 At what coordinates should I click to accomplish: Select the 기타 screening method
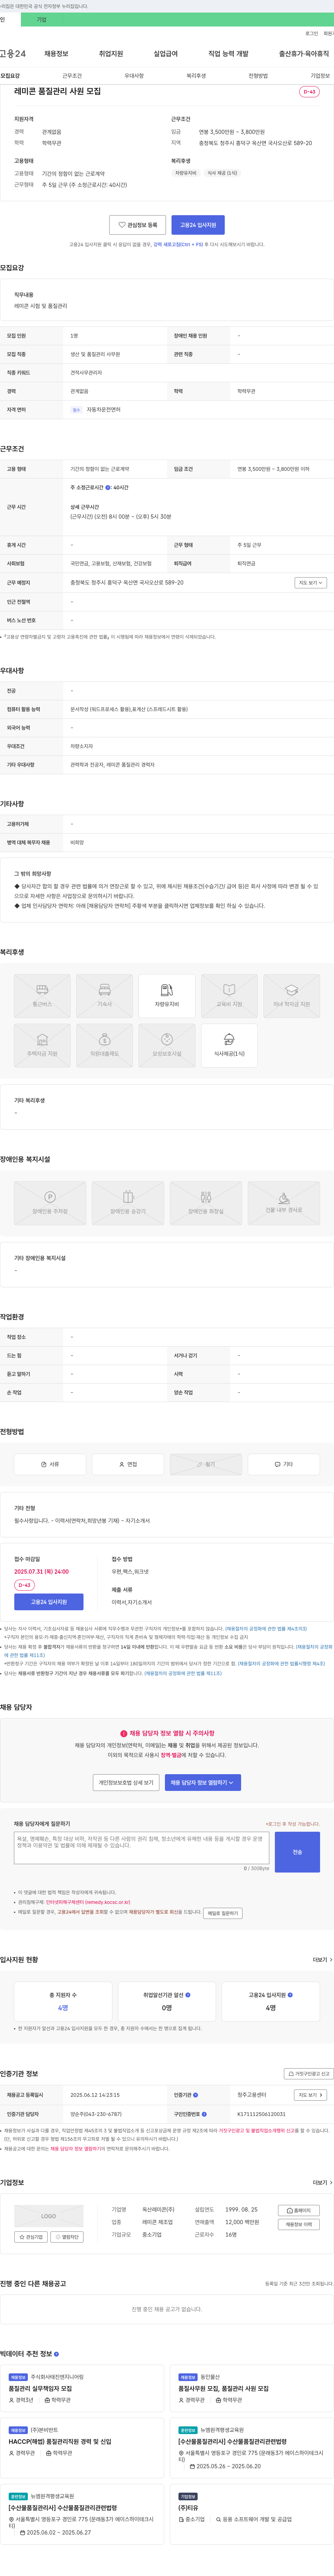point(283,1464)
